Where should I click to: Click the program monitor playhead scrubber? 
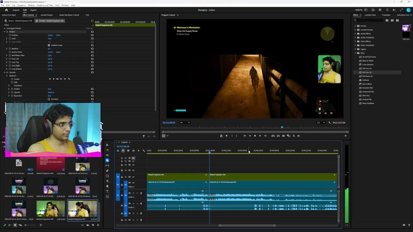point(282,128)
